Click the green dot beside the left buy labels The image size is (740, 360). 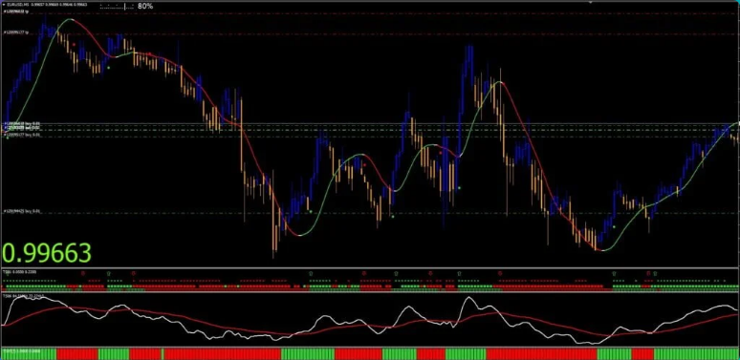pyautogui.click(x=7, y=138)
